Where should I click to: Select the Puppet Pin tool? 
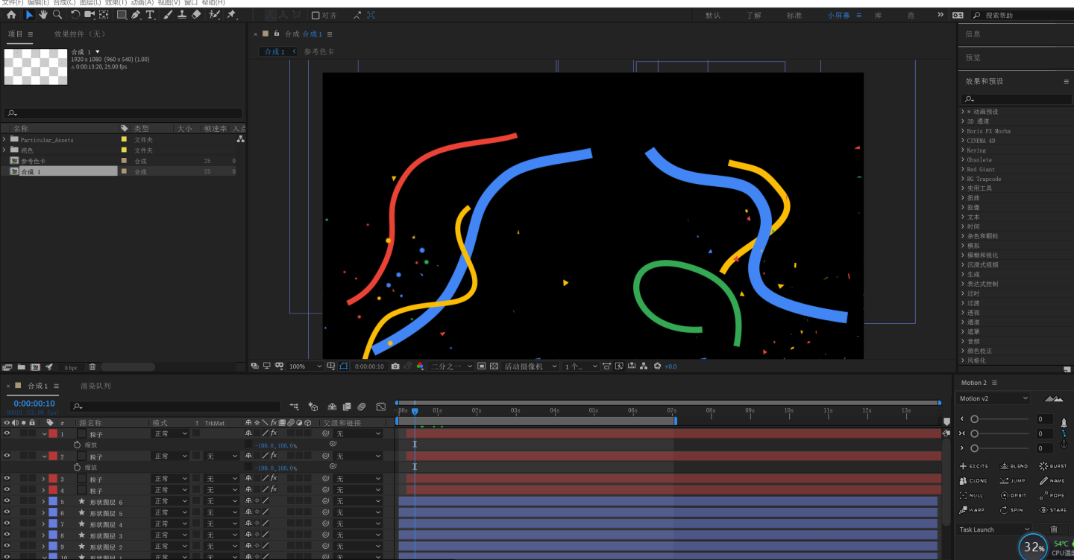232,15
